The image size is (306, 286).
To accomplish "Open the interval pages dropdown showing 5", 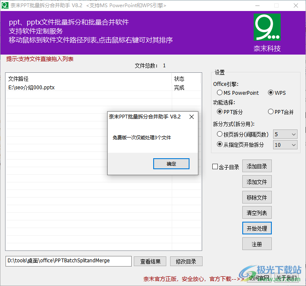I will 285,135.
